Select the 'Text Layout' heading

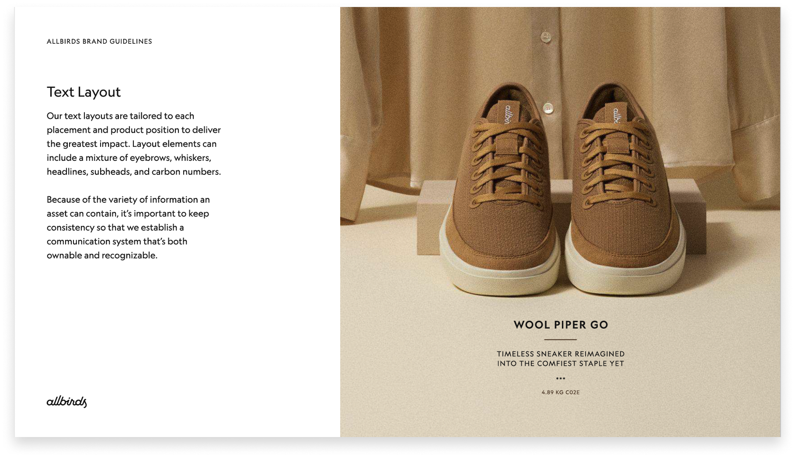coord(84,92)
